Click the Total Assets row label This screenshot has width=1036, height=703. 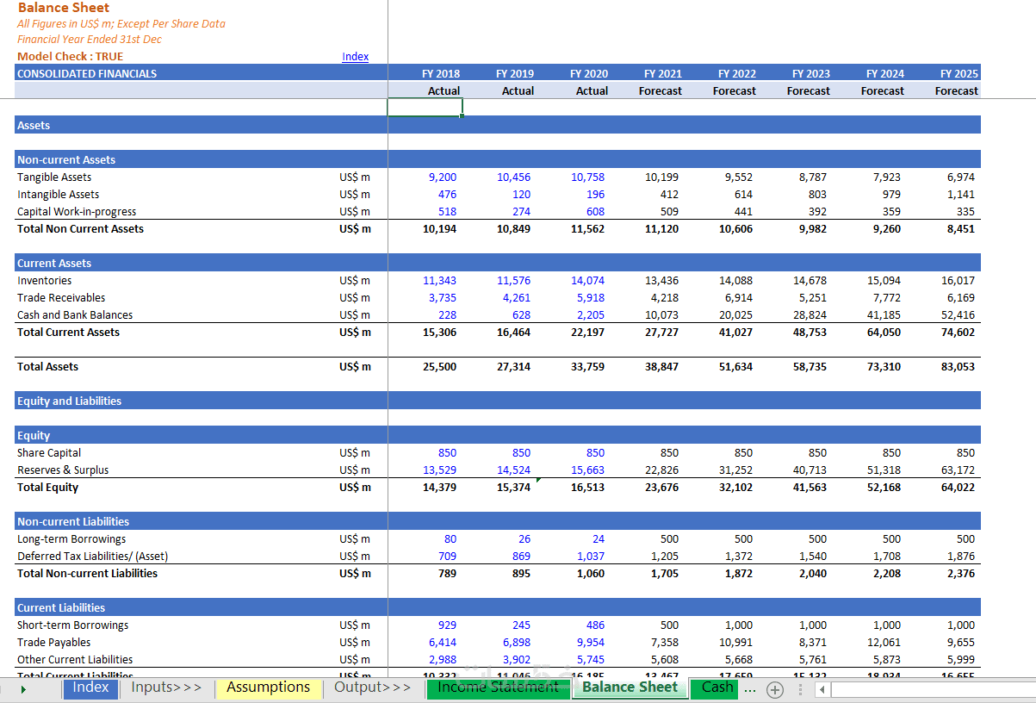point(47,367)
